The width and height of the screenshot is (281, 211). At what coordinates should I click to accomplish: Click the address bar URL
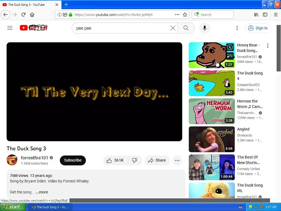113,15
